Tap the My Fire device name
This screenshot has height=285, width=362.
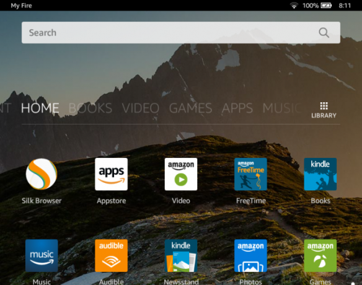point(21,6)
